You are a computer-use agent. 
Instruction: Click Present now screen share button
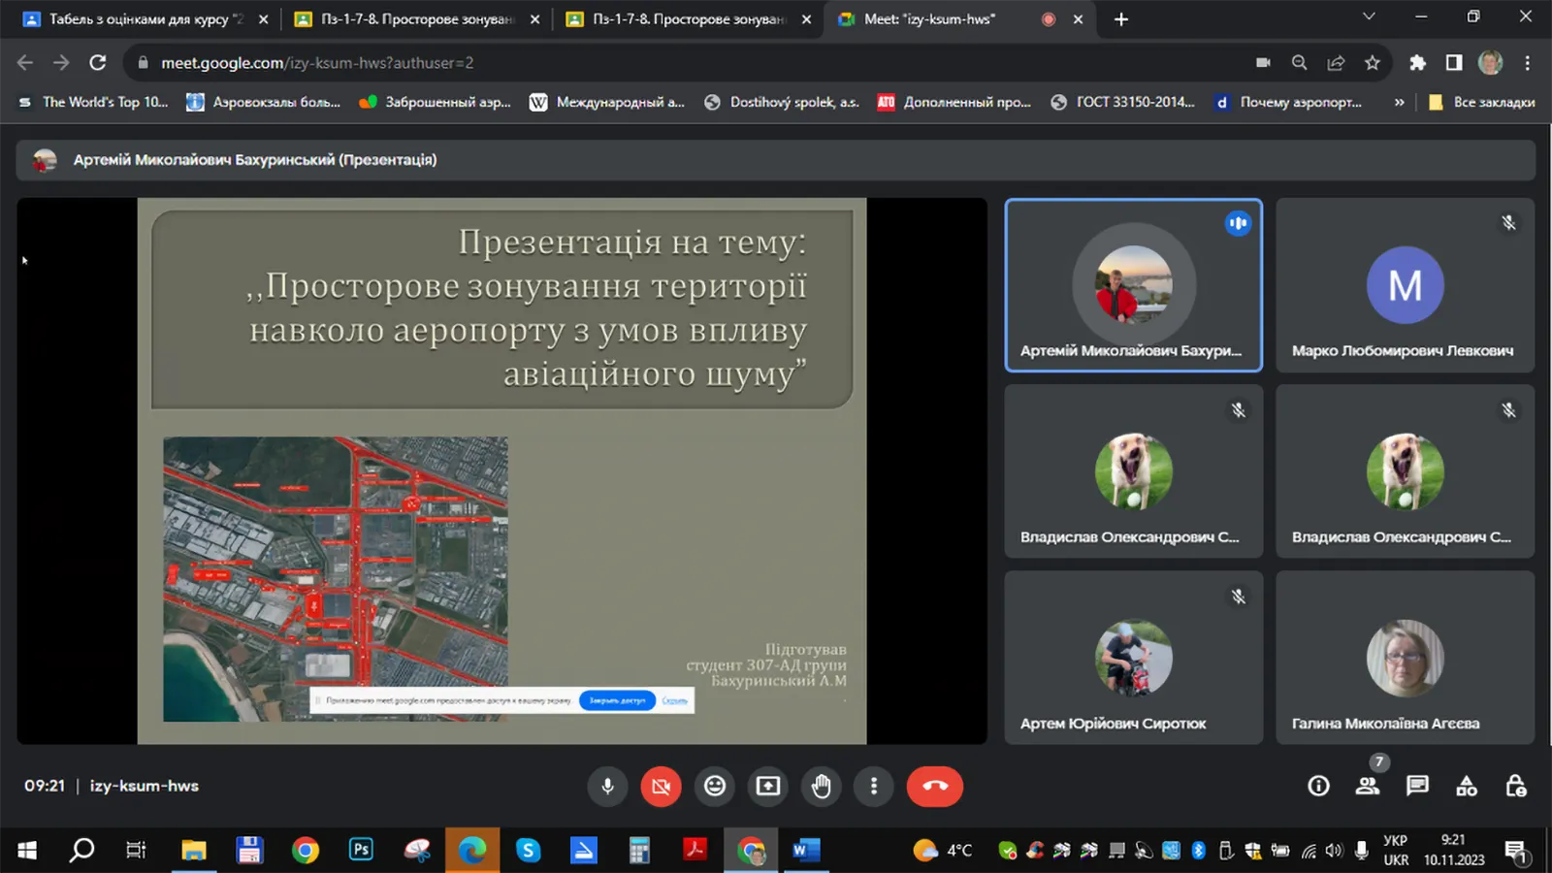[768, 786]
